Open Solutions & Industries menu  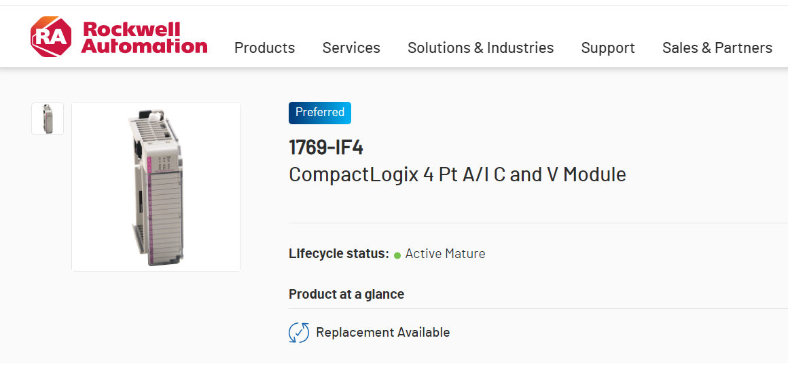point(480,48)
